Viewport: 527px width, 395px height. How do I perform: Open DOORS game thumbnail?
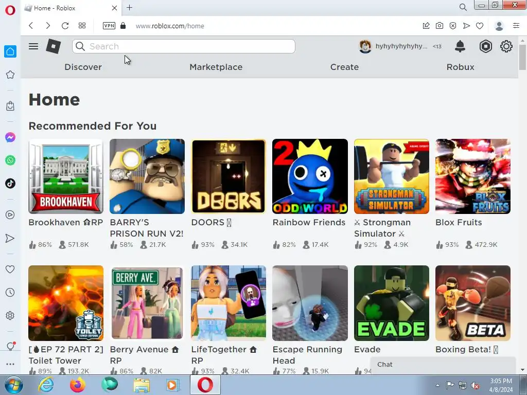(229, 176)
